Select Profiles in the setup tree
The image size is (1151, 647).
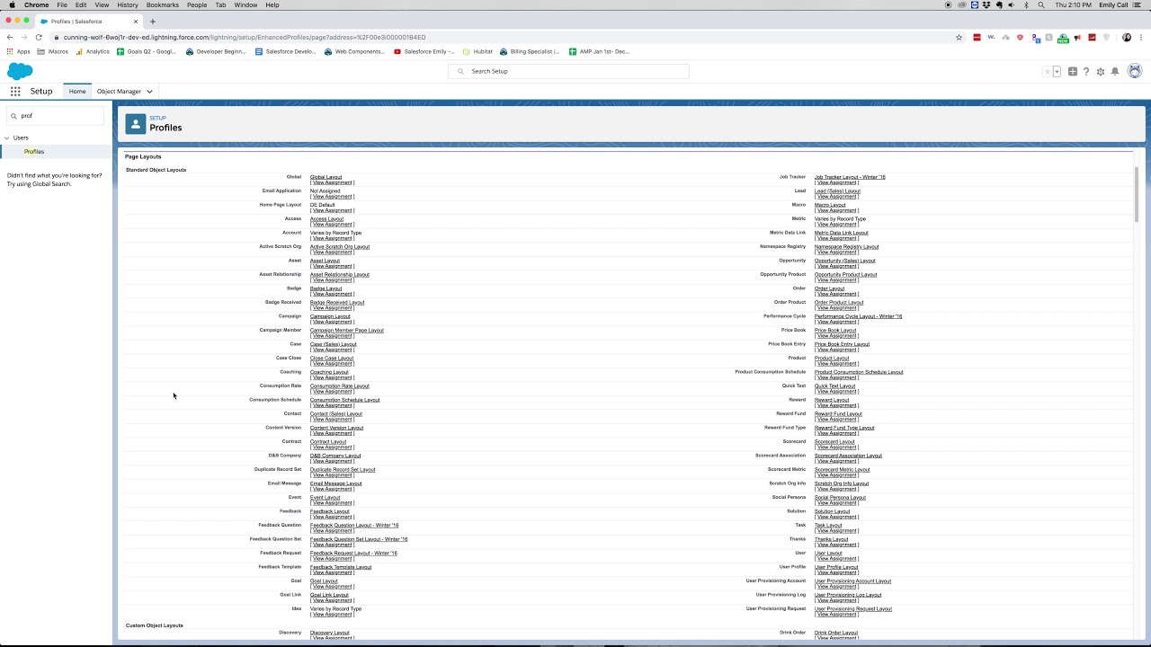[34, 152]
